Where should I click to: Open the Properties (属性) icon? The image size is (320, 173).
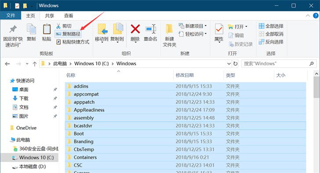pos(219,29)
